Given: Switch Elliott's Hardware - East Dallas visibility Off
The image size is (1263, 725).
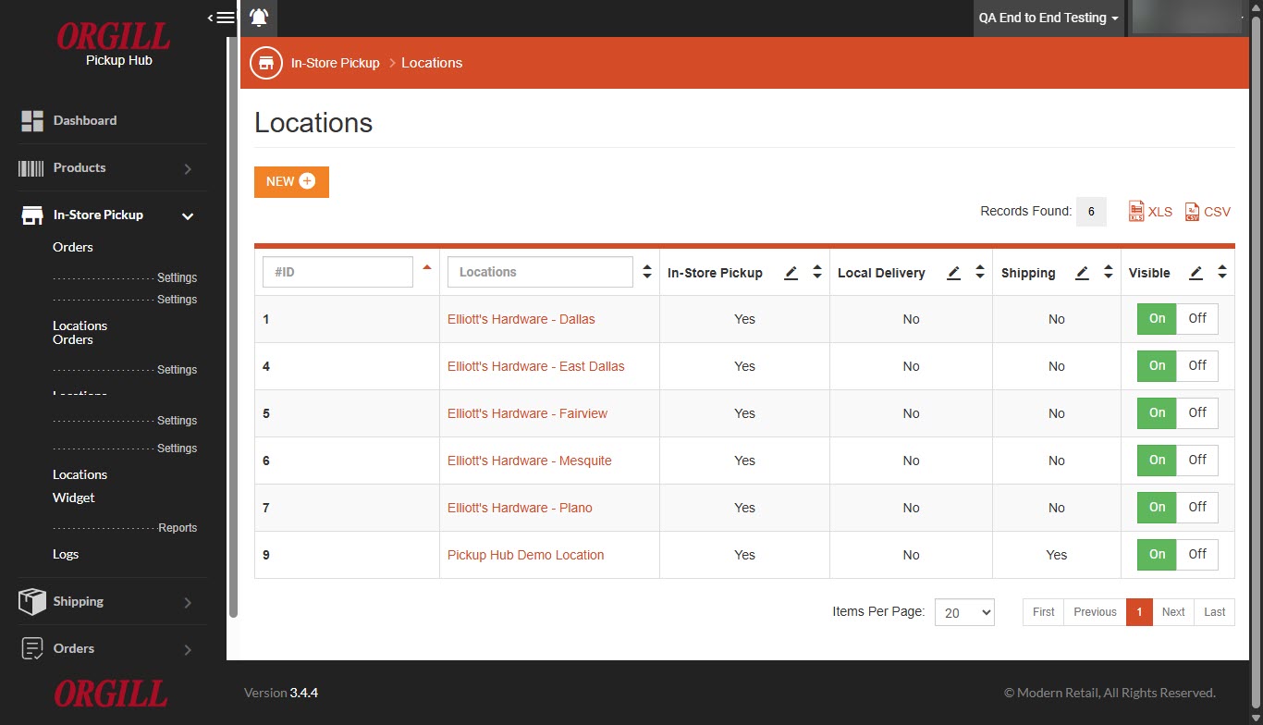Looking at the screenshot, I should pyautogui.click(x=1198, y=366).
